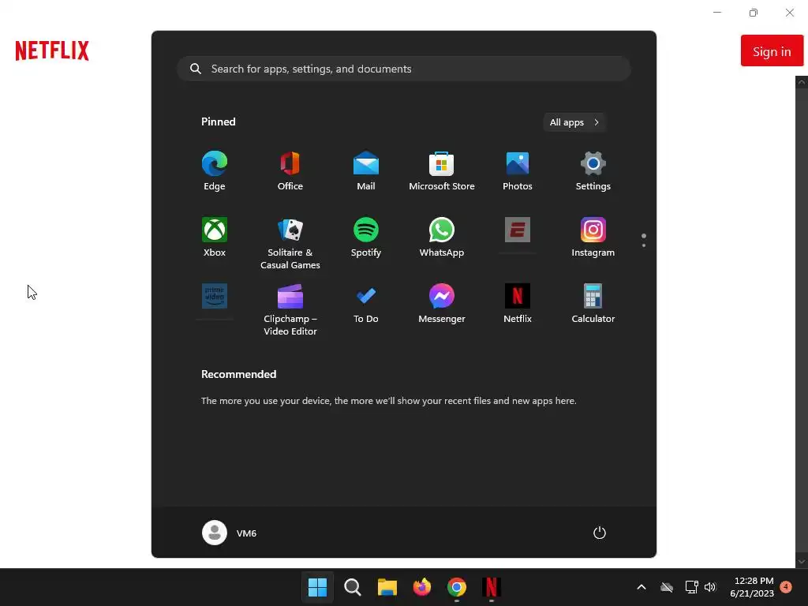Go to next page of pinned apps
The image size is (808, 606).
coord(644,246)
